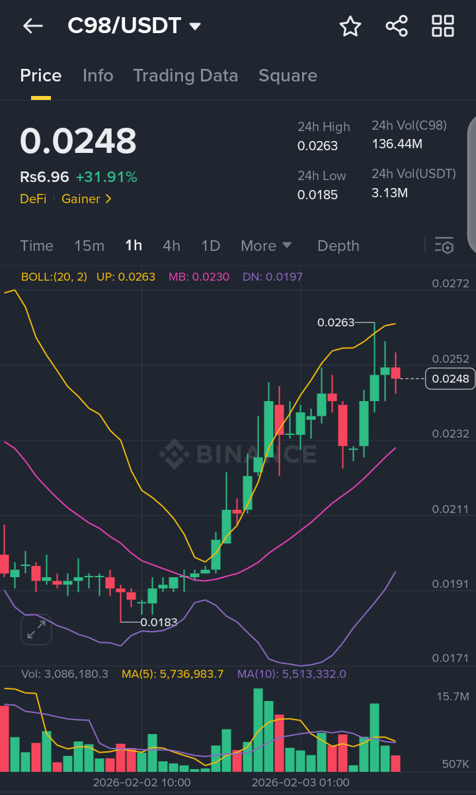Select the 1h chart interval
This screenshot has height=795, width=476.
pyautogui.click(x=134, y=246)
